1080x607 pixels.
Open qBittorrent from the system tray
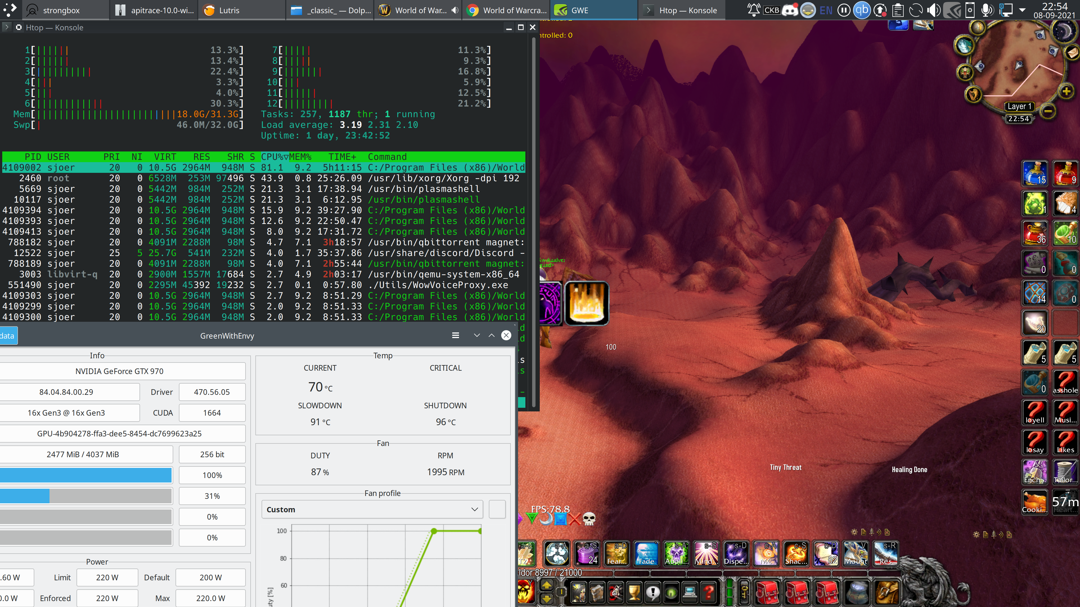(x=862, y=10)
